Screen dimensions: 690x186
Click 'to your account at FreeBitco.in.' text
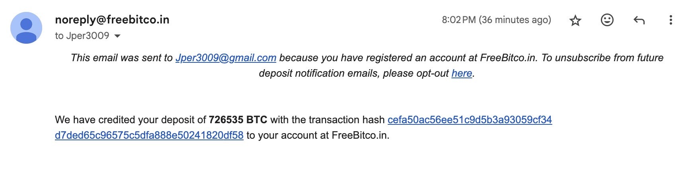[x=318, y=135]
